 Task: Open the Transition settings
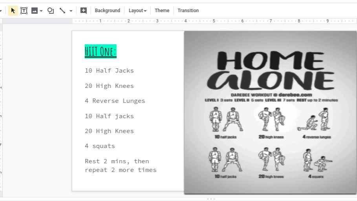188,11
